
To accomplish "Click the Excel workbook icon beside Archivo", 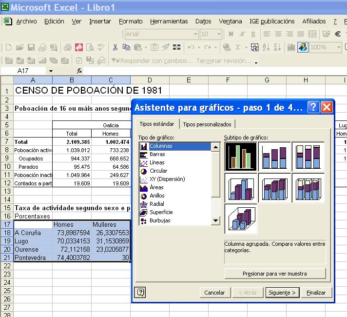I will [x=8, y=21].
